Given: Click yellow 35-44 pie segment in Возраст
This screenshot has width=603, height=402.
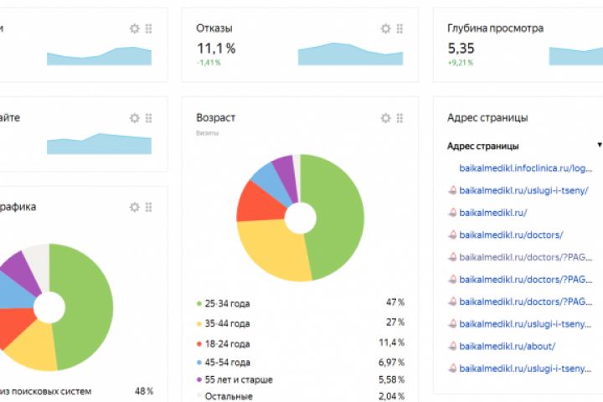Looking at the screenshot, I should coord(271,252).
